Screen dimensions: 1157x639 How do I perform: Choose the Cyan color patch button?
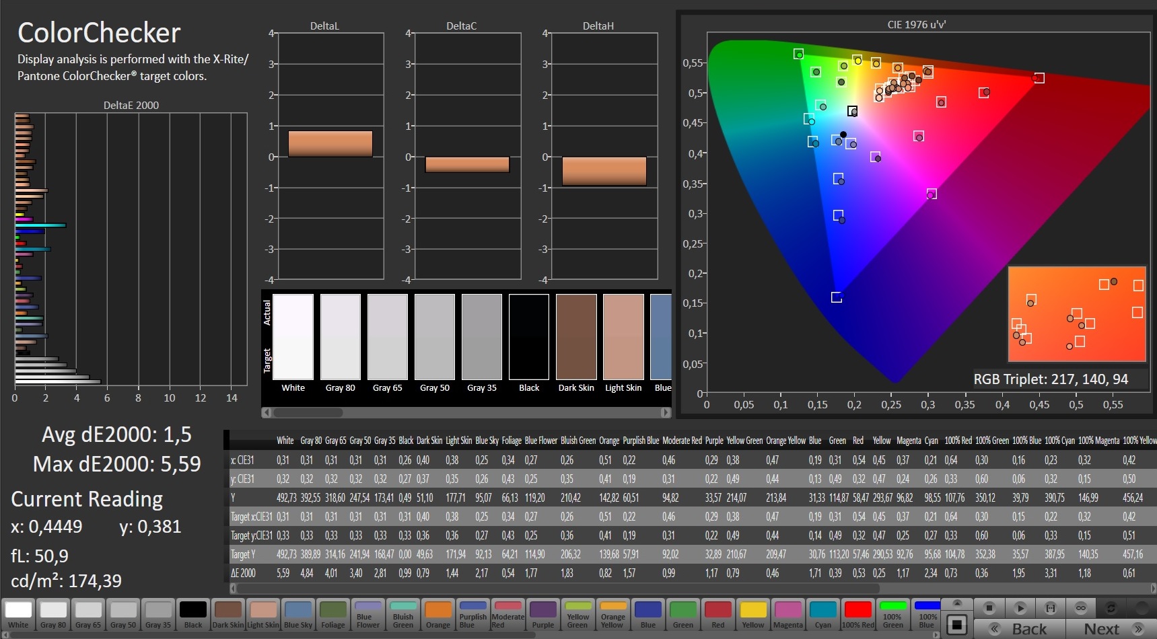tap(823, 615)
